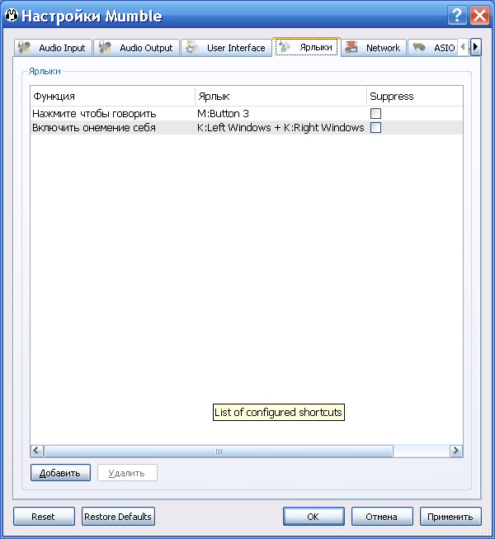Select the Включить онемение себя row
The width and height of the screenshot is (495, 539).
tap(247, 128)
